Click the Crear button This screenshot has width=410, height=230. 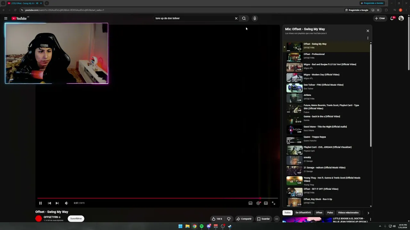click(380, 18)
